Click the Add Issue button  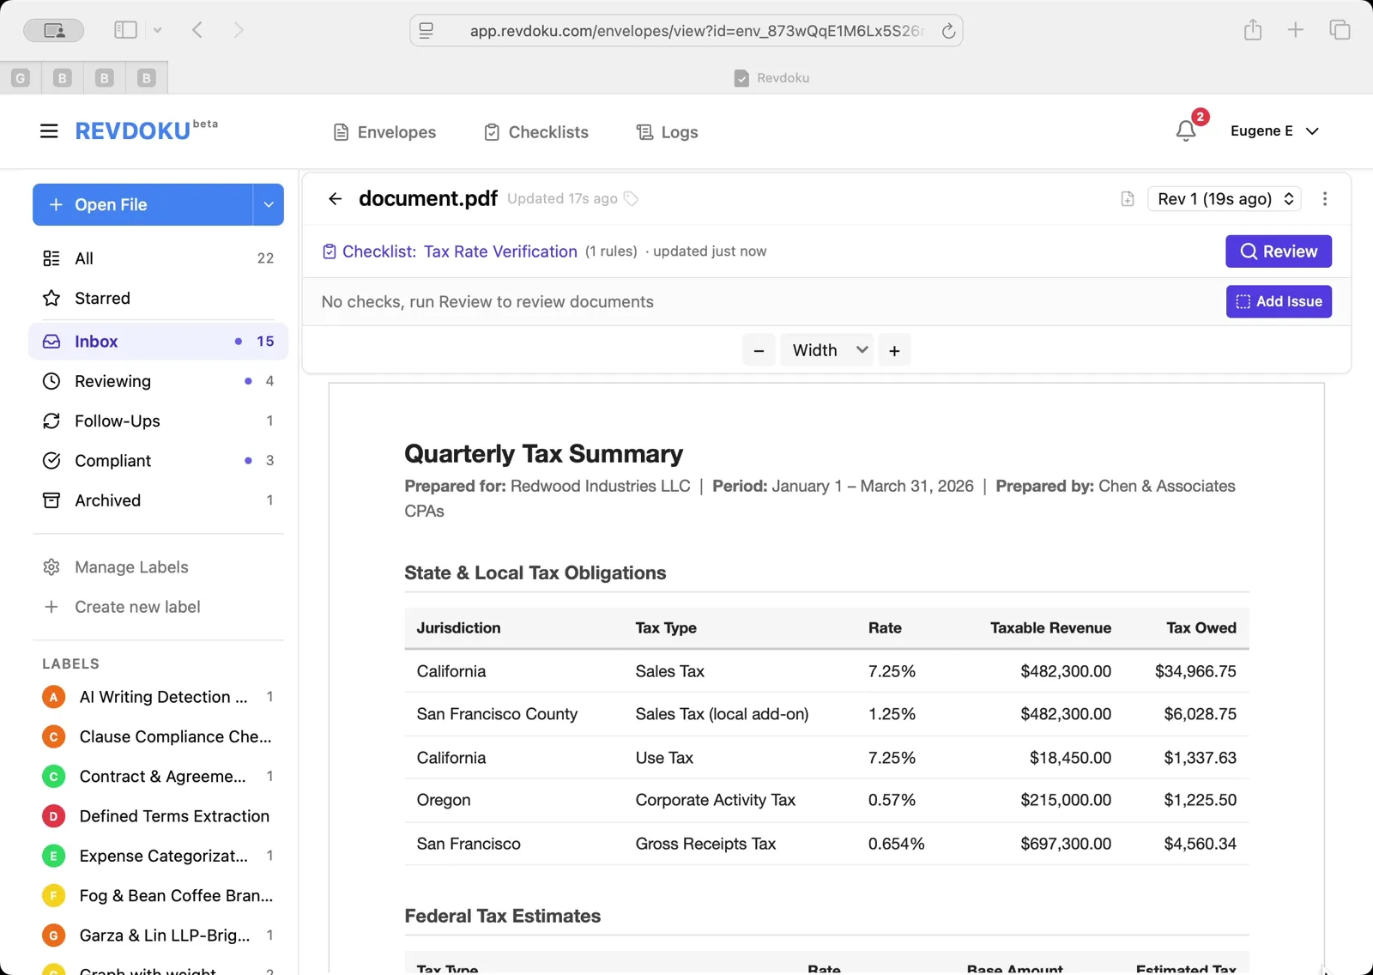point(1278,301)
